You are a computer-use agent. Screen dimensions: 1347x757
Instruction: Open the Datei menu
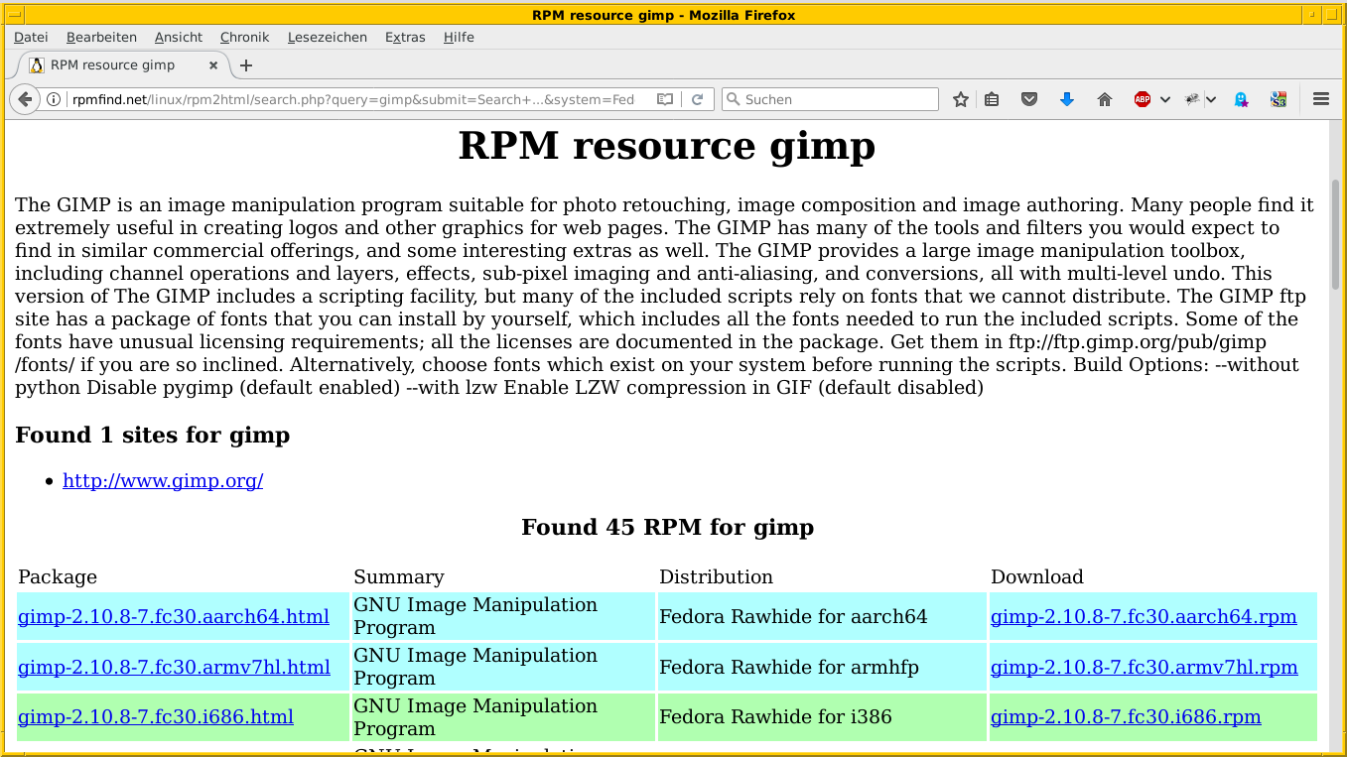[x=31, y=37]
